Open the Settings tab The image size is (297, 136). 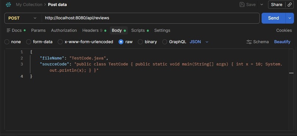coord(162,30)
